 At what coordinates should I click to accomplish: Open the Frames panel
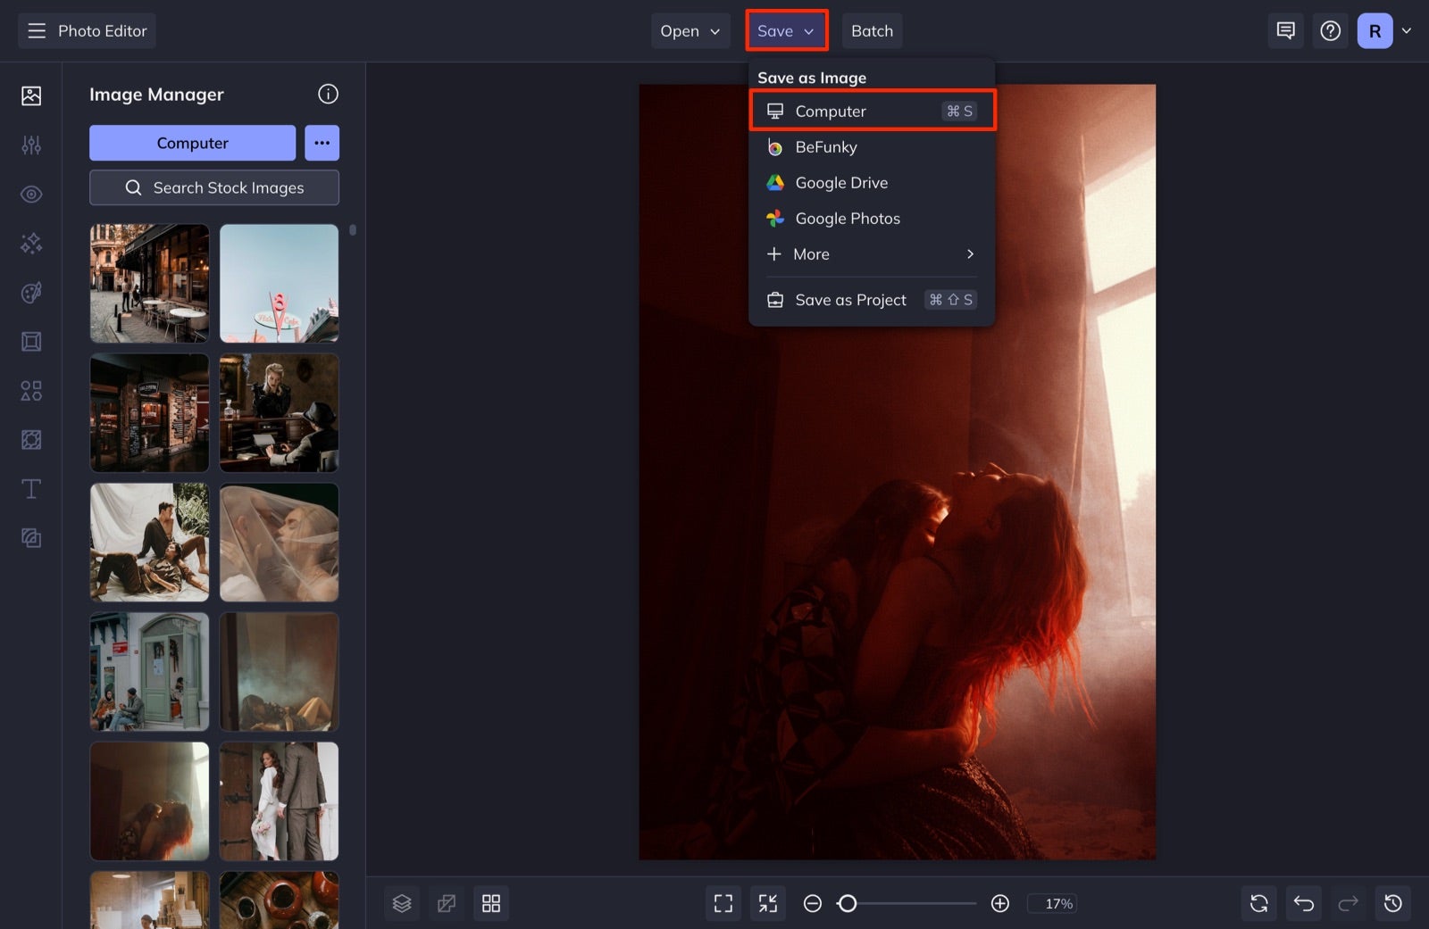click(31, 341)
